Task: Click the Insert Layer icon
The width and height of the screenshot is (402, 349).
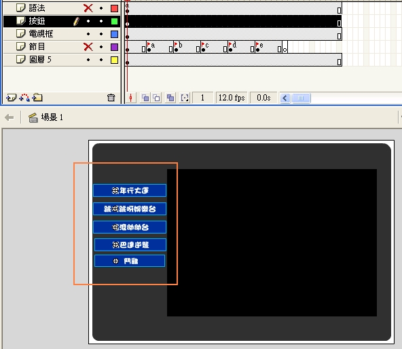Action: [11, 98]
